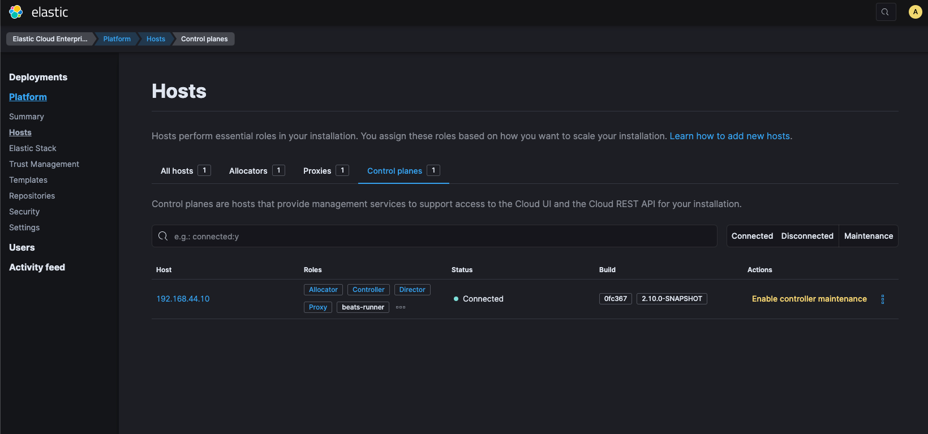Click the Host column header
The image size is (928, 434).
coord(164,270)
